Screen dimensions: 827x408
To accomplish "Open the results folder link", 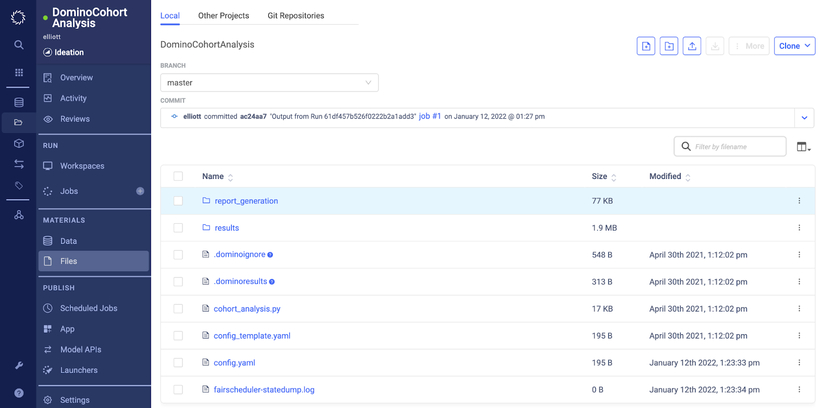I will tap(227, 227).
